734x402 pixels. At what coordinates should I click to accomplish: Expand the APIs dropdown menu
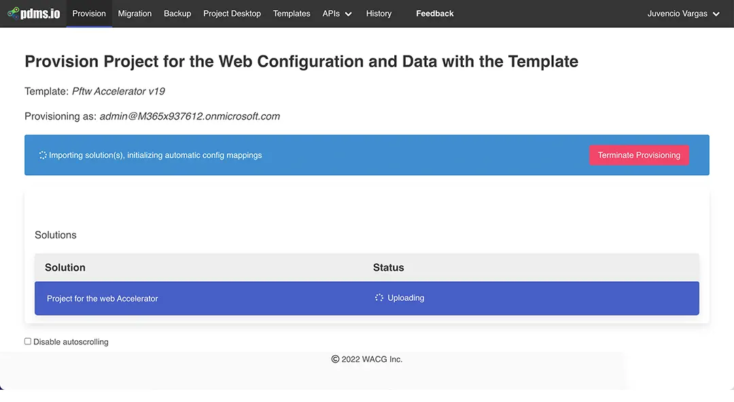[x=337, y=14]
